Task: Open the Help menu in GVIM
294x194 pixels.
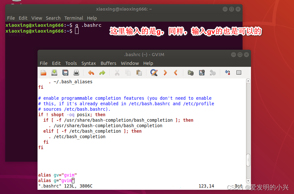Action: pyautogui.click(x=148, y=63)
